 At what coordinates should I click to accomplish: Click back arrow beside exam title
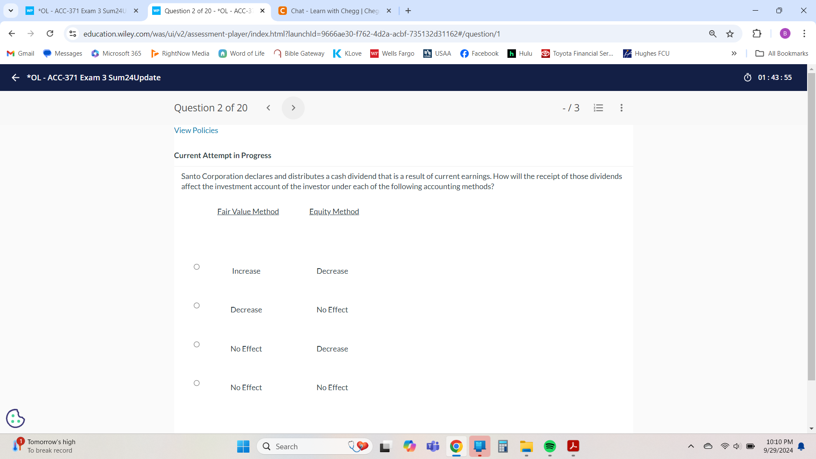click(16, 77)
